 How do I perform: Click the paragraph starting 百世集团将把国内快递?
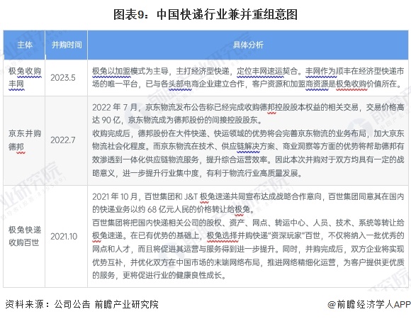coord(248,249)
